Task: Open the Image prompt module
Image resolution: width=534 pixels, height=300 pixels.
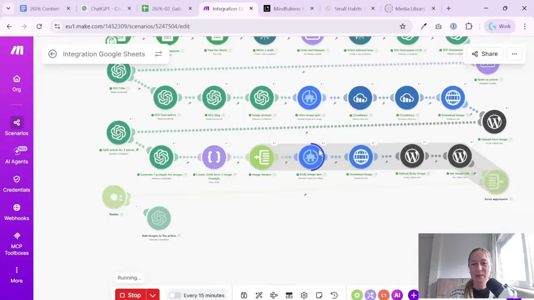Action: [x=262, y=97]
